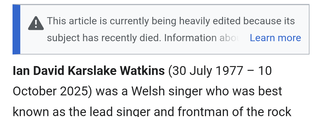The height and width of the screenshot is (117, 322).
Task: Click the phrase 'Welsh singer'
Action: click(167, 91)
